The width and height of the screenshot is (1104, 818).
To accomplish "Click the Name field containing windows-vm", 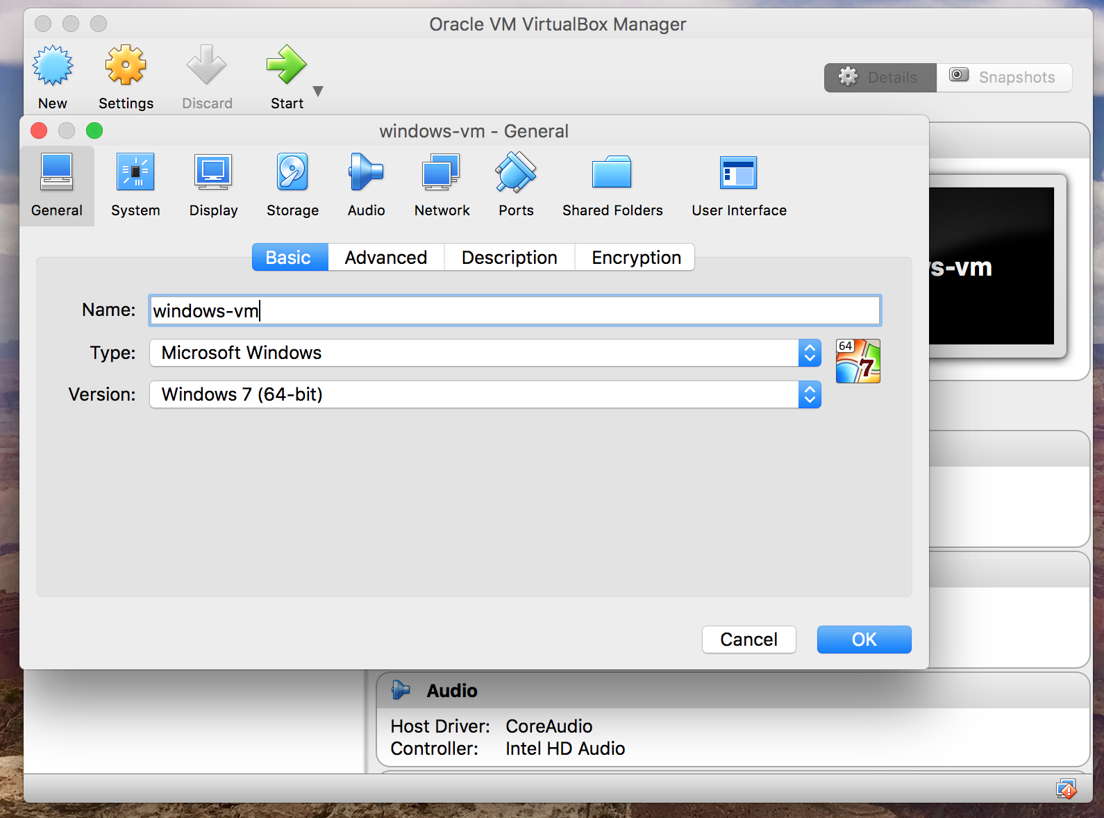I will pyautogui.click(x=515, y=310).
